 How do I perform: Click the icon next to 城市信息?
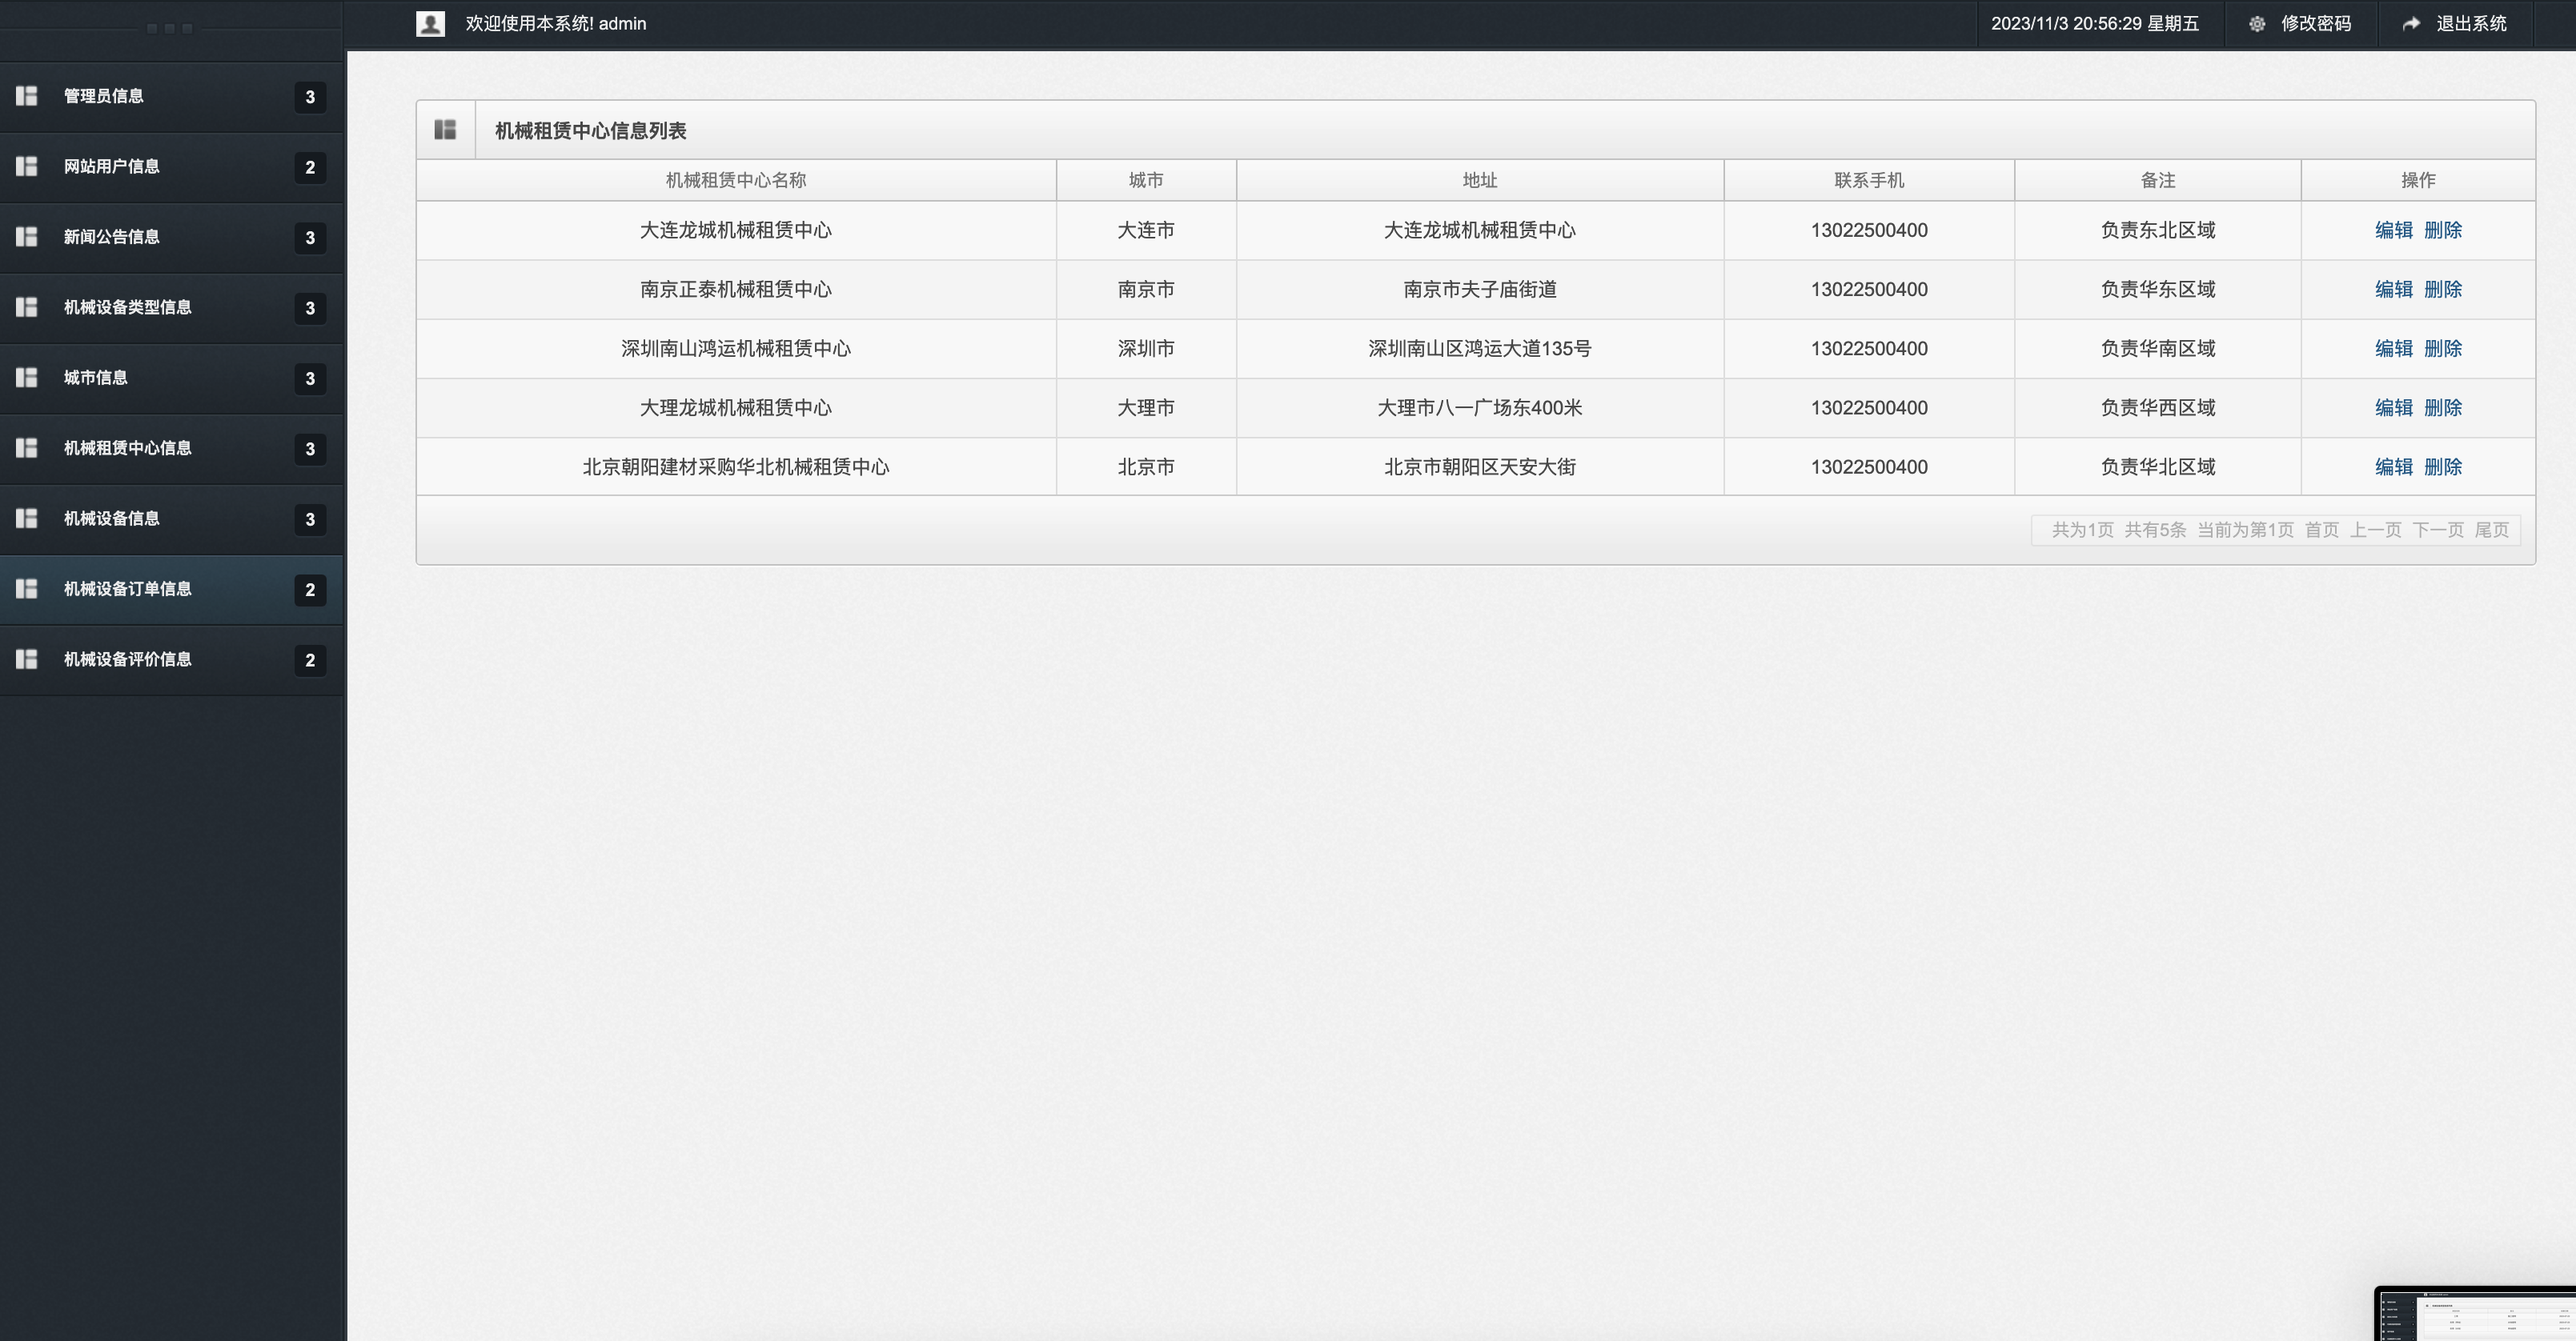coord(27,378)
